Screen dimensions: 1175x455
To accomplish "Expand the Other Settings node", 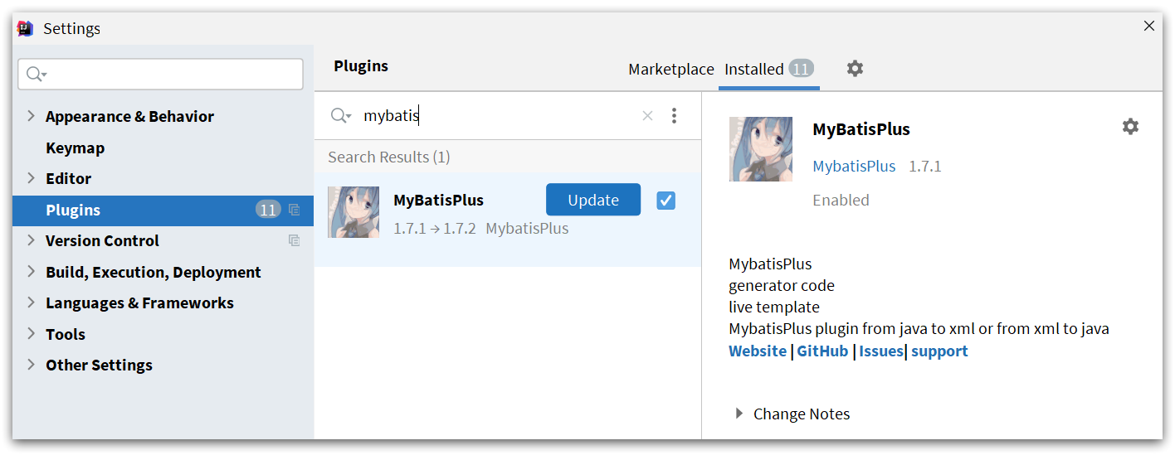I will point(32,365).
